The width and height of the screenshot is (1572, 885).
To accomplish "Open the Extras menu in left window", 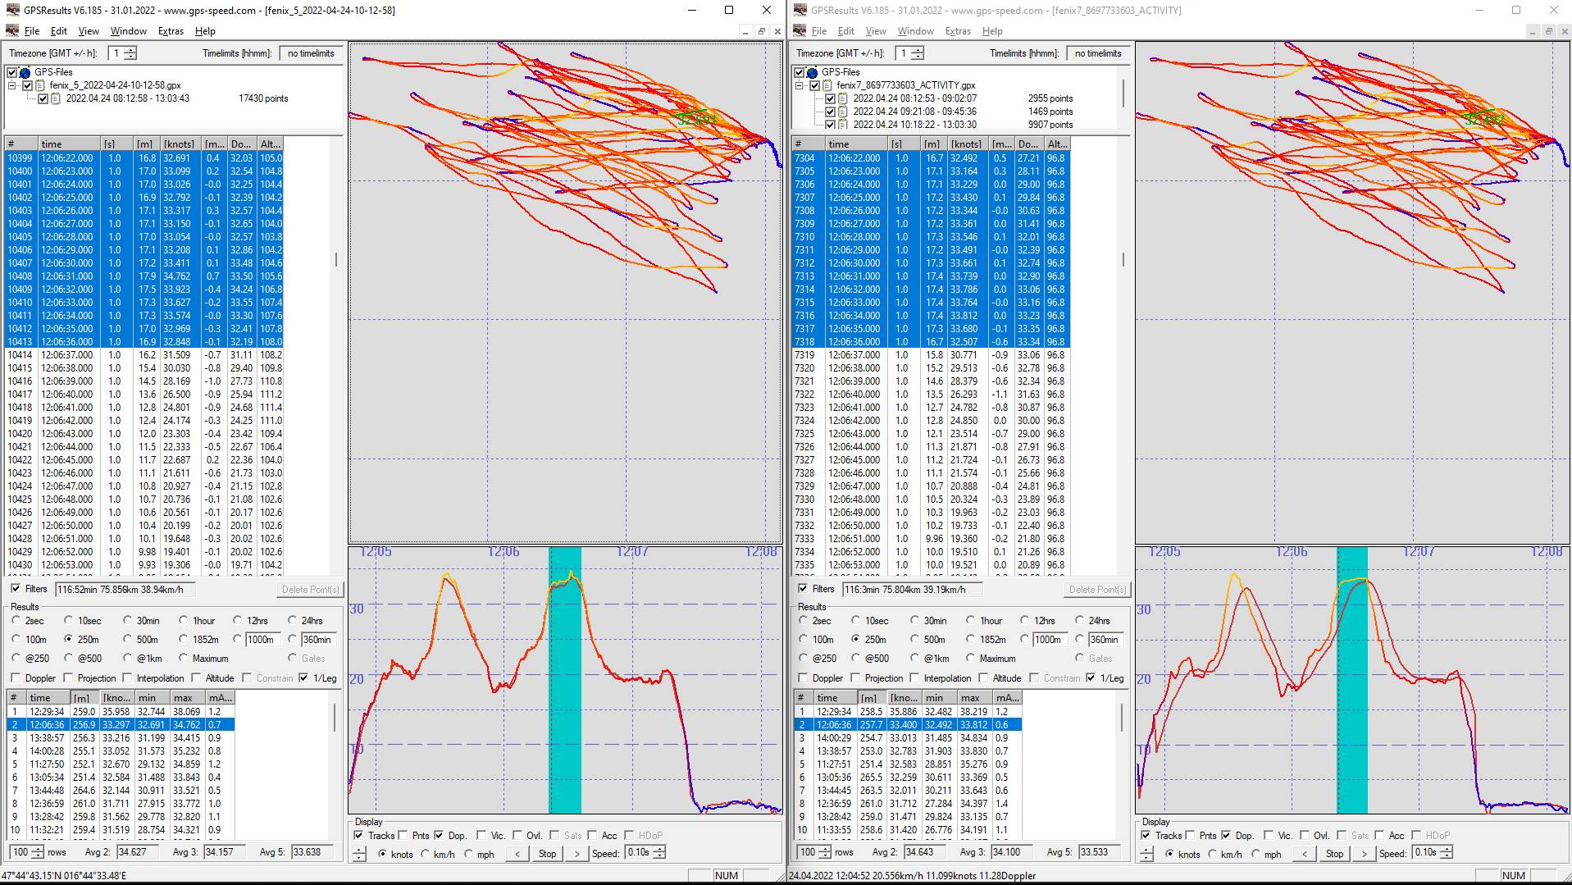I will tap(171, 31).
